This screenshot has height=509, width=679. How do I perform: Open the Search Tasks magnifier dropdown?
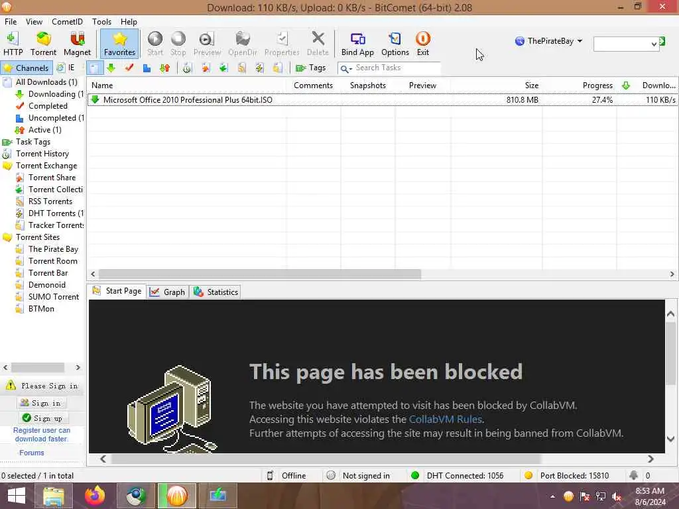click(346, 68)
